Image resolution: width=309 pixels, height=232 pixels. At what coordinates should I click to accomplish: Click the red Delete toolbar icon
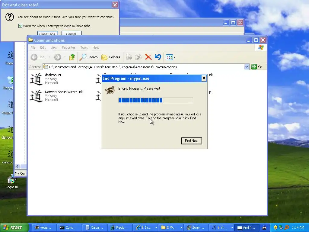point(148,57)
